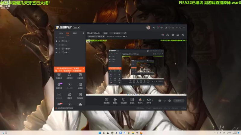Open the user avatar profile
Viewport: 241px width, 135px height.
coord(148,28)
